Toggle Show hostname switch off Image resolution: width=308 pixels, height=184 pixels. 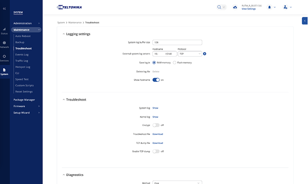pyautogui.click(x=156, y=80)
